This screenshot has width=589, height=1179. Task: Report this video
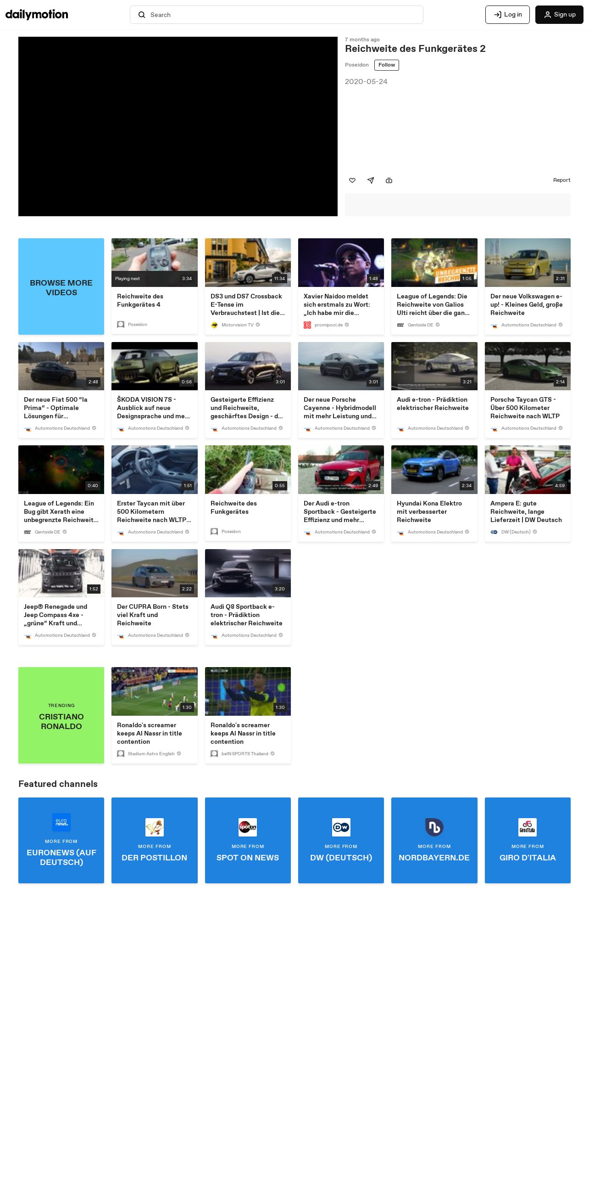point(561,180)
